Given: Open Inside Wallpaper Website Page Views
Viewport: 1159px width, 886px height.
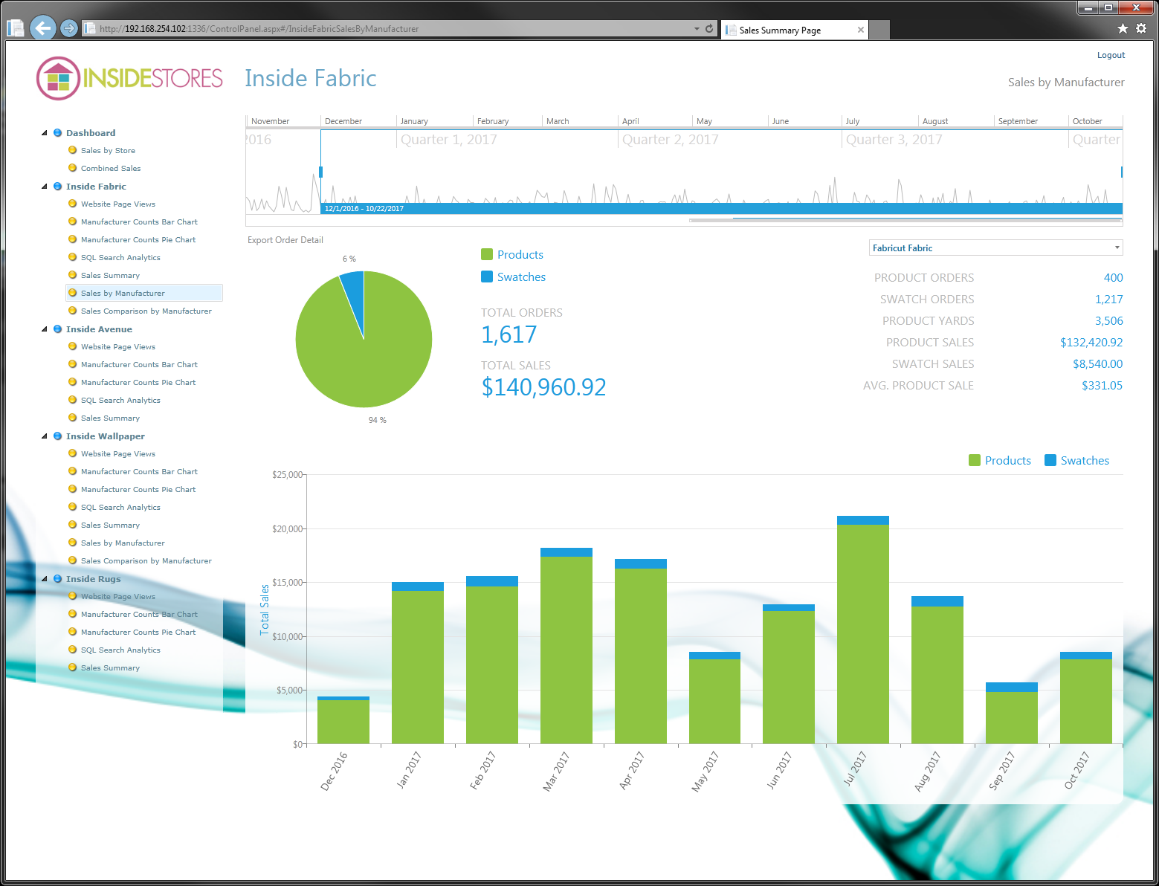Looking at the screenshot, I should (x=118, y=454).
